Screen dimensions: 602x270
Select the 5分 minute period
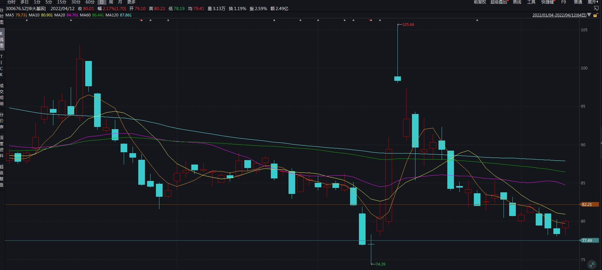coord(49,2)
